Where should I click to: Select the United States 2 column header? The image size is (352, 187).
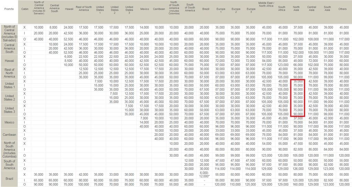pyautogui.click(x=114, y=10)
